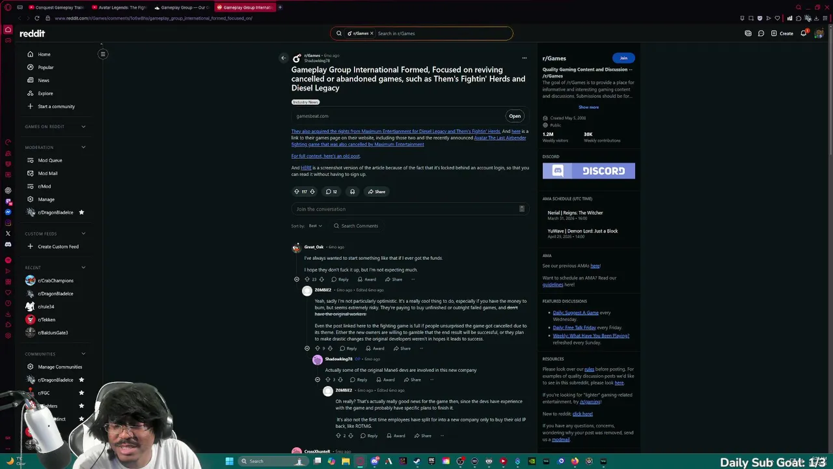This screenshot has width=833, height=469.
Task: Downvote the main post
Action: click(x=312, y=192)
